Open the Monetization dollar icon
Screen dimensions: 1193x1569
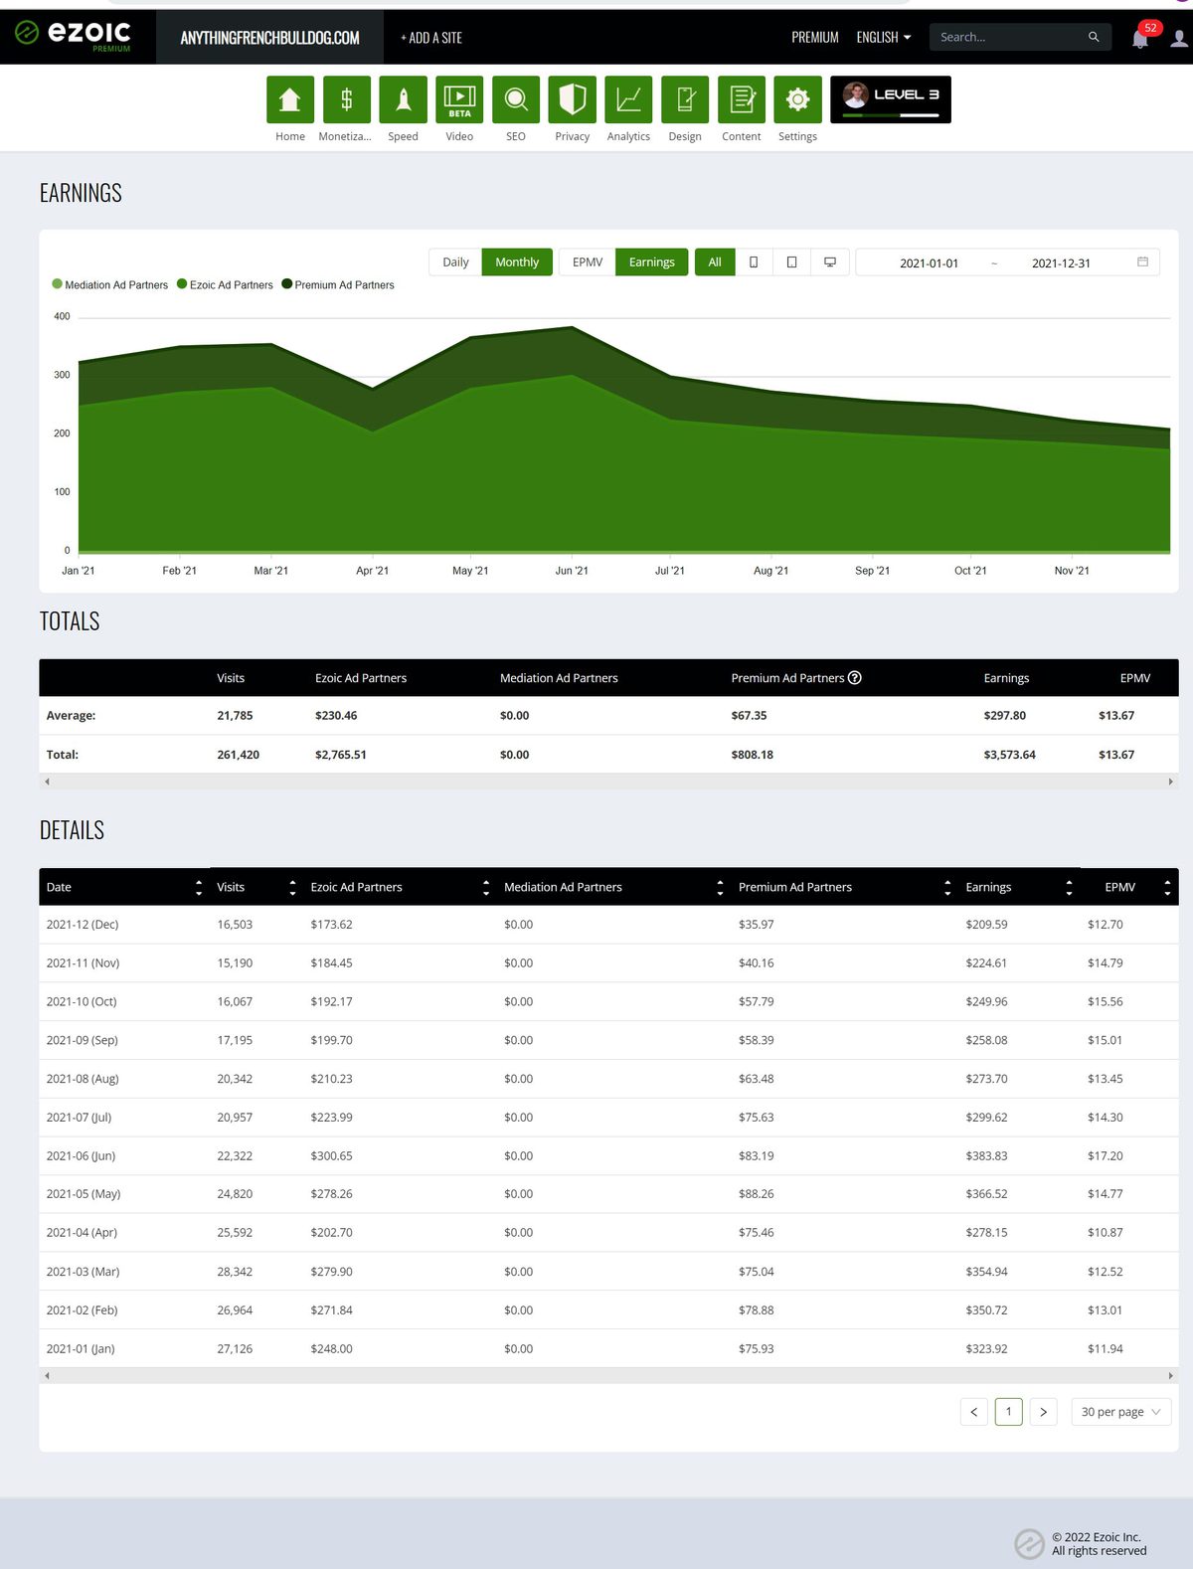click(347, 99)
